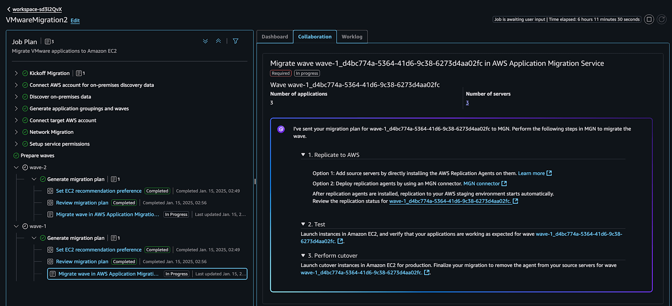
Task: Expand Connect target AWS account step
Action: (x=16, y=120)
